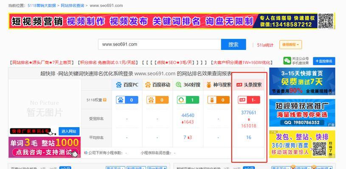Click the 头条搜索 weight badge showing 1-
Screen dimensions: 346x169
click(249, 100)
